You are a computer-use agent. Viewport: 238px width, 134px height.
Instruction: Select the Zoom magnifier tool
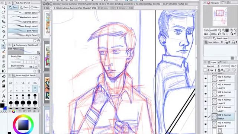click(x=3, y=7)
